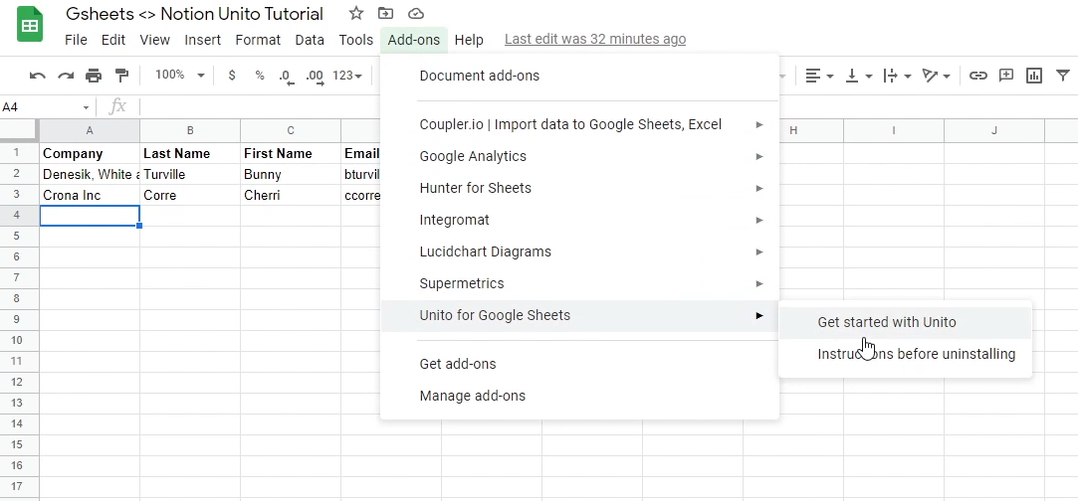This screenshot has width=1078, height=501.
Task: Choose Get started with Unito
Action: (905, 322)
